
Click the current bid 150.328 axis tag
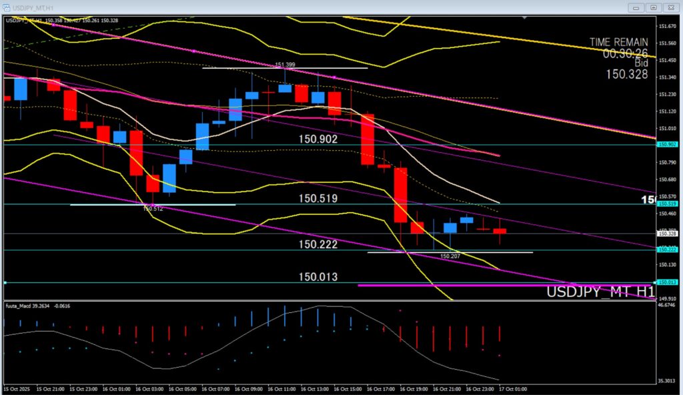pyautogui.click(x=666, y=234)
